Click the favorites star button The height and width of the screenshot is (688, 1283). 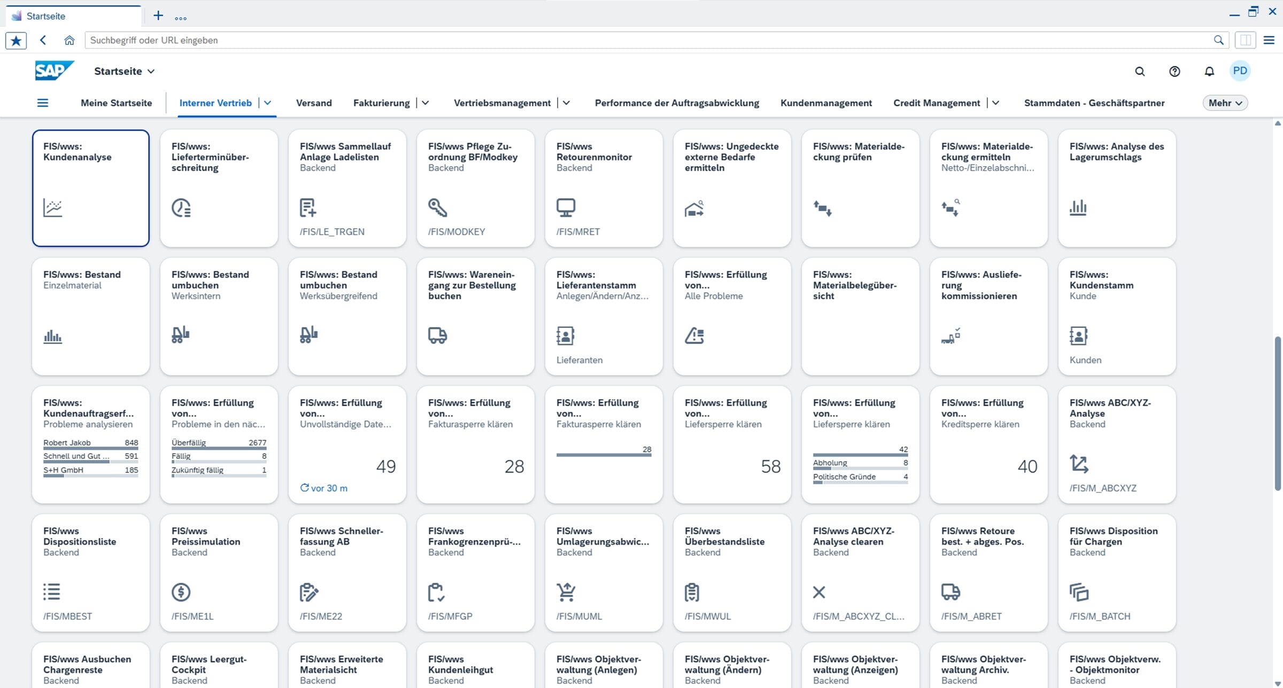click(16, 40)
